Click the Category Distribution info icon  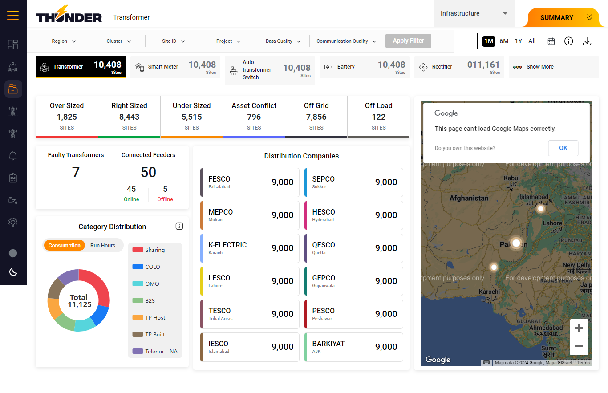pos(179,226)
